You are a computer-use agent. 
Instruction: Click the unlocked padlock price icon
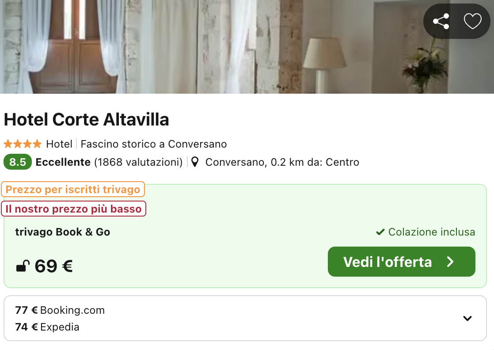point(23,266)
